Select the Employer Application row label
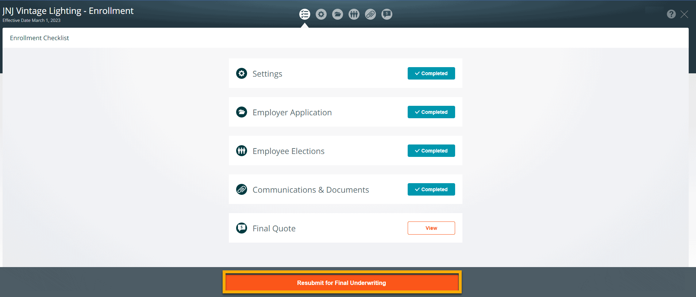696x297 pixels. (x=292, y=112)
